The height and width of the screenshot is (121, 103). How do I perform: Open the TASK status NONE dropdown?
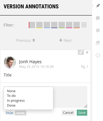(x=21, y=113)
